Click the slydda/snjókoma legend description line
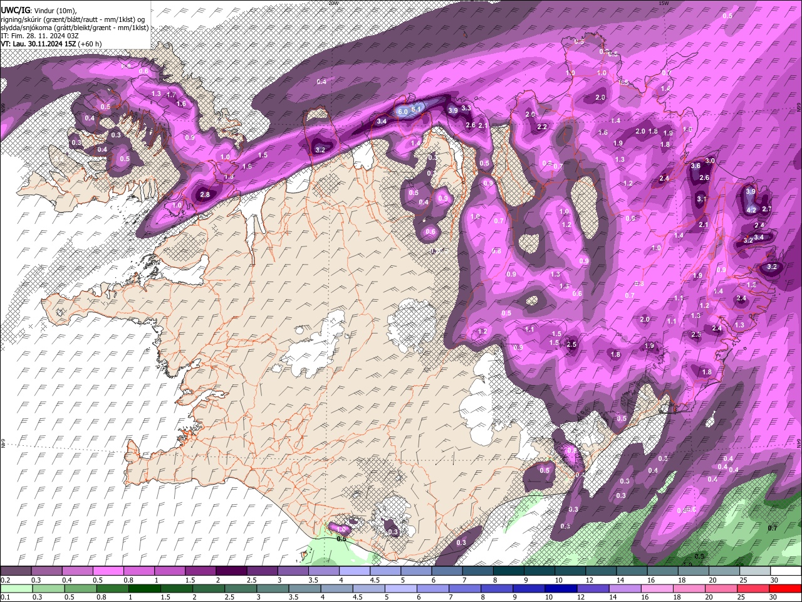The width and height of the screenshot is (802, 602). point(75,28)
